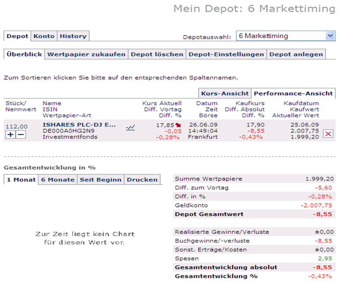Viewport: 344px width, 282px height.
Task: Click the plus icon to add shares
Action: [x=10, y=135]
